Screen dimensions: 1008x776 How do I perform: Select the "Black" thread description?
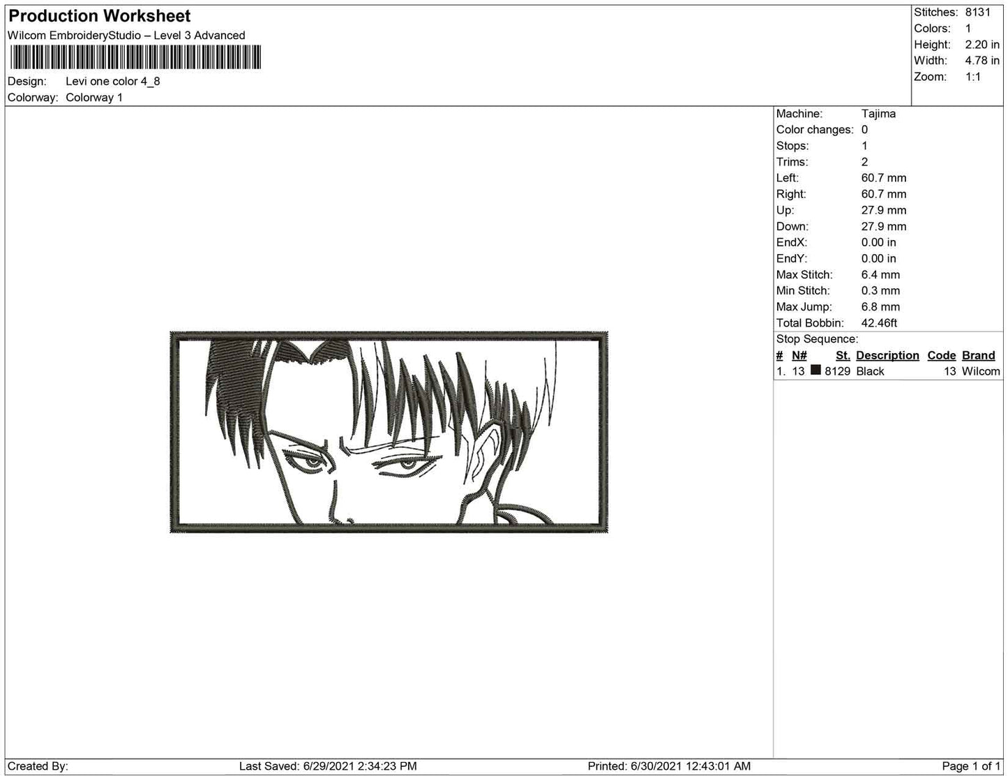870,371
